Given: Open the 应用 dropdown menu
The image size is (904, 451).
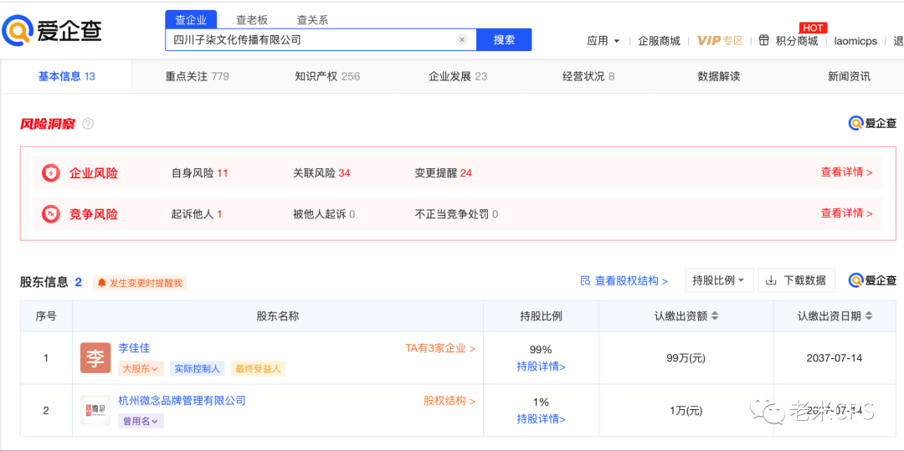Looking at the screenshot, I should coord(603,41).
